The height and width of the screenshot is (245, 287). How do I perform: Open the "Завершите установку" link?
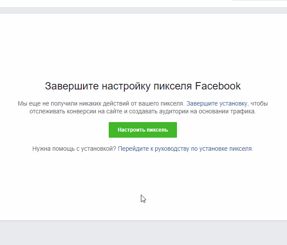(217, 104)
